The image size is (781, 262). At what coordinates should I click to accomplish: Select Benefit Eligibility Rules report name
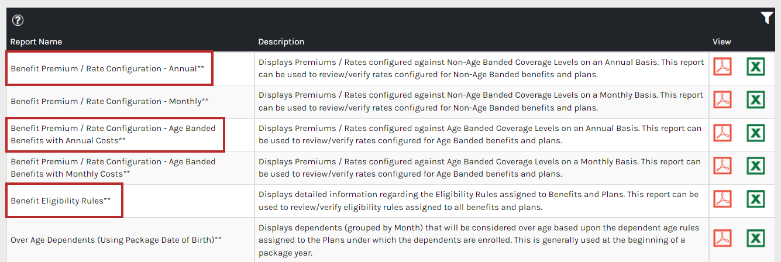[60, 201]
